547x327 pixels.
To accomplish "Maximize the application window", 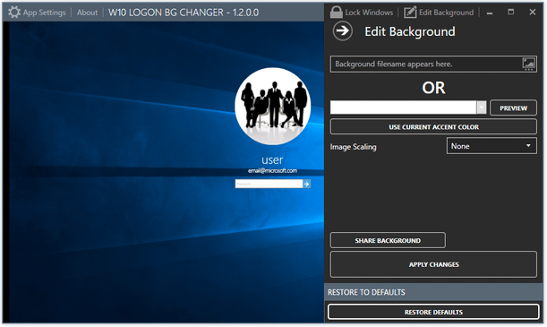I will tap(510, 13).
